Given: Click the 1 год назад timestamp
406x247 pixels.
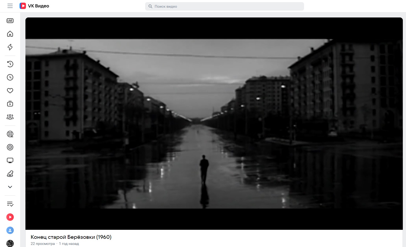Looking at the screenshot, I should pos(69,244).
